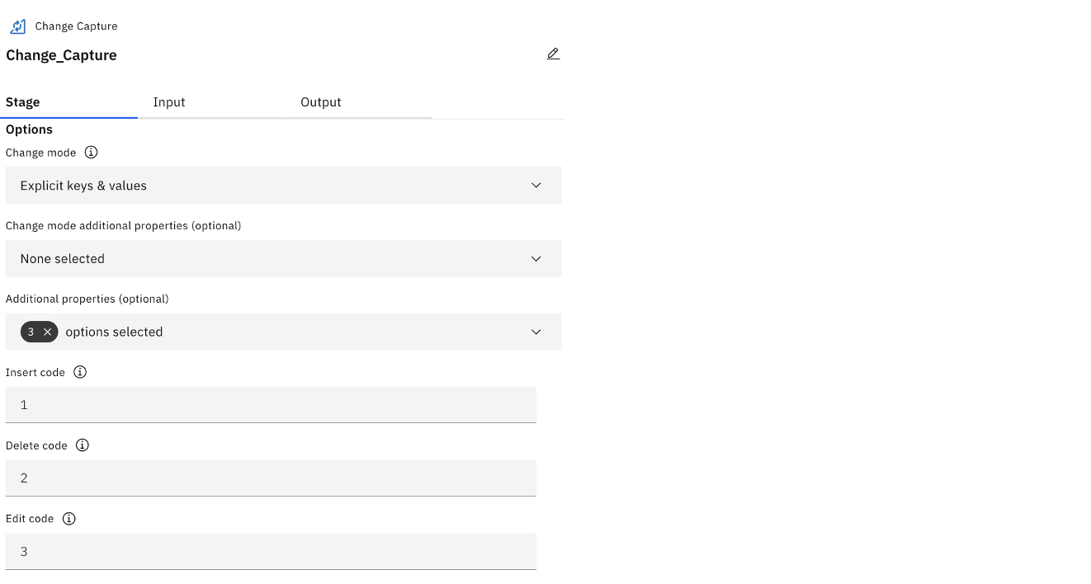Click the Change Capture stage icon
Viewport: 1091px width, 584px height.
17,26
